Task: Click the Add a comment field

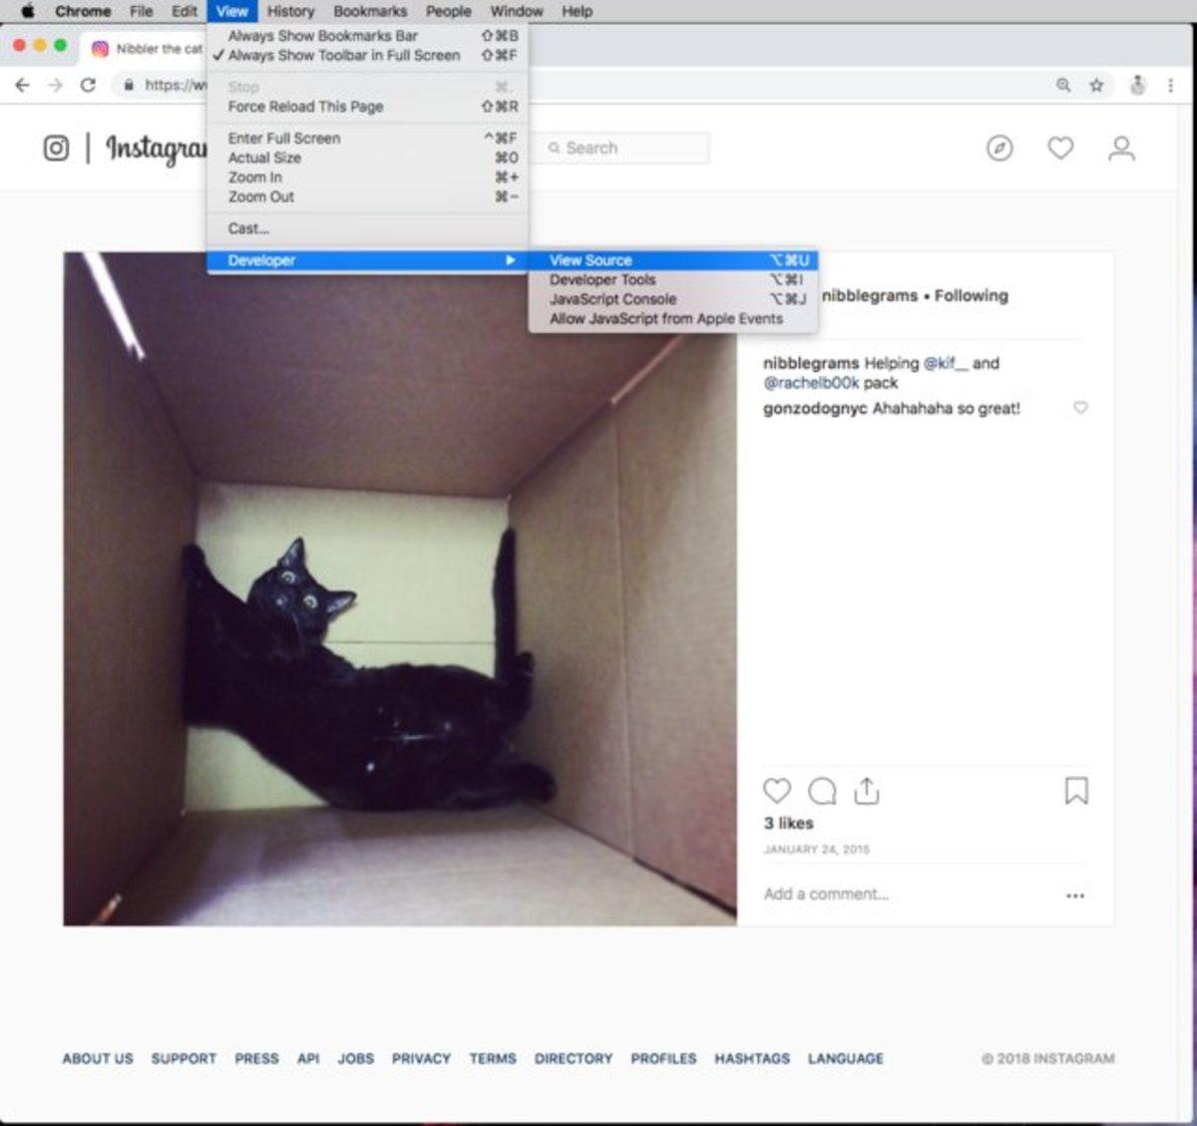Action: [826, 894]
